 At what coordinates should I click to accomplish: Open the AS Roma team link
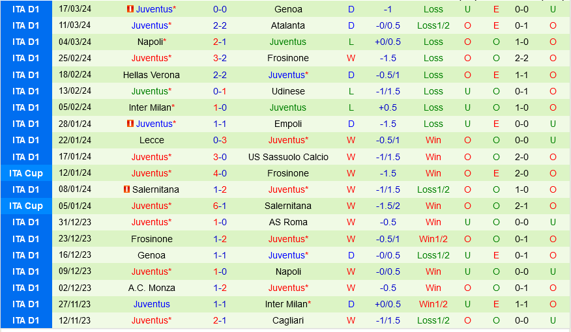[x=287, y=222]
